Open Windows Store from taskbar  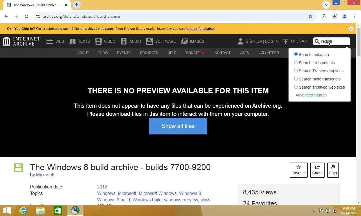(x=58, y=210)
